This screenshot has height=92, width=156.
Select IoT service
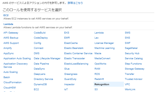click(66, 89)
